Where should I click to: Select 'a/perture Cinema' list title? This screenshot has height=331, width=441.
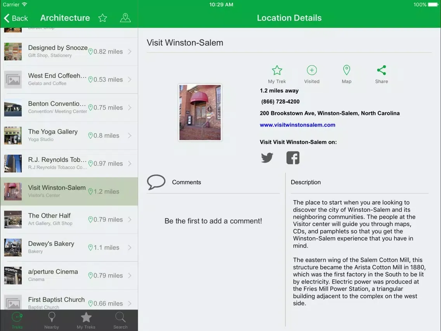point(53,272)
